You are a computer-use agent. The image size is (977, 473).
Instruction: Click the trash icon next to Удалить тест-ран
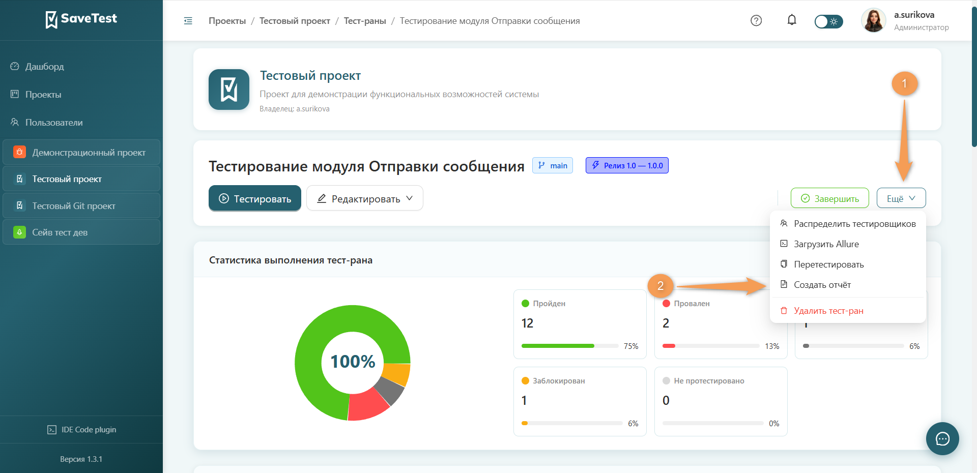coord(784,310)
